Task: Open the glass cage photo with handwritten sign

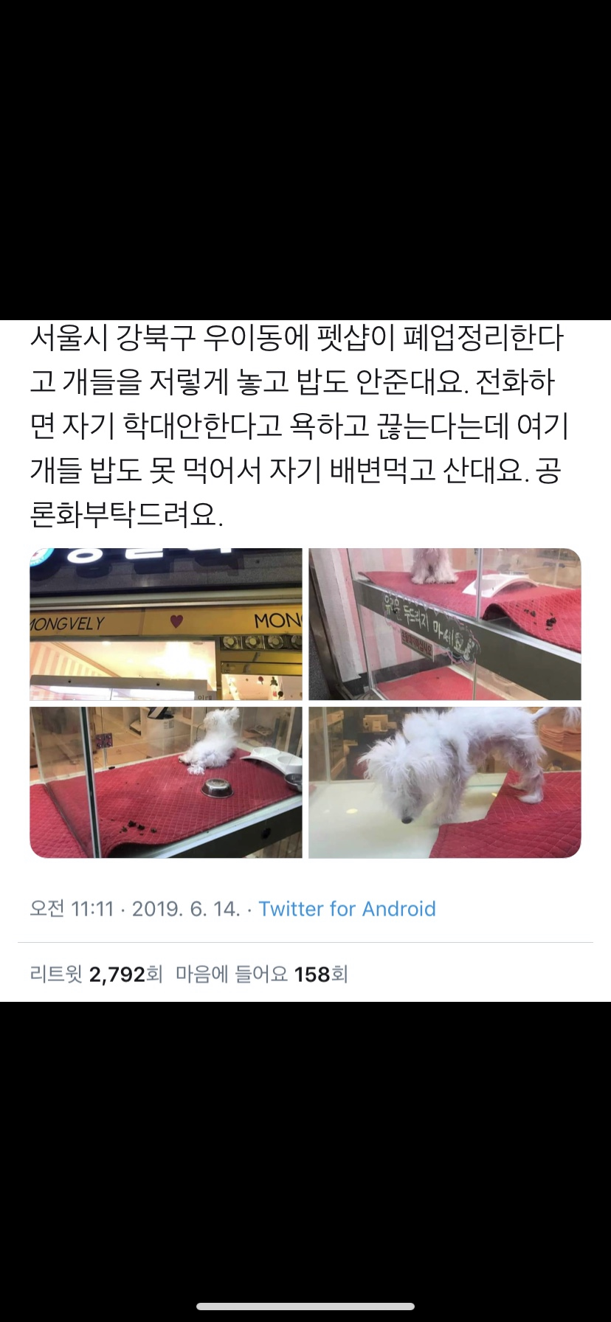Action: (445, 624)
